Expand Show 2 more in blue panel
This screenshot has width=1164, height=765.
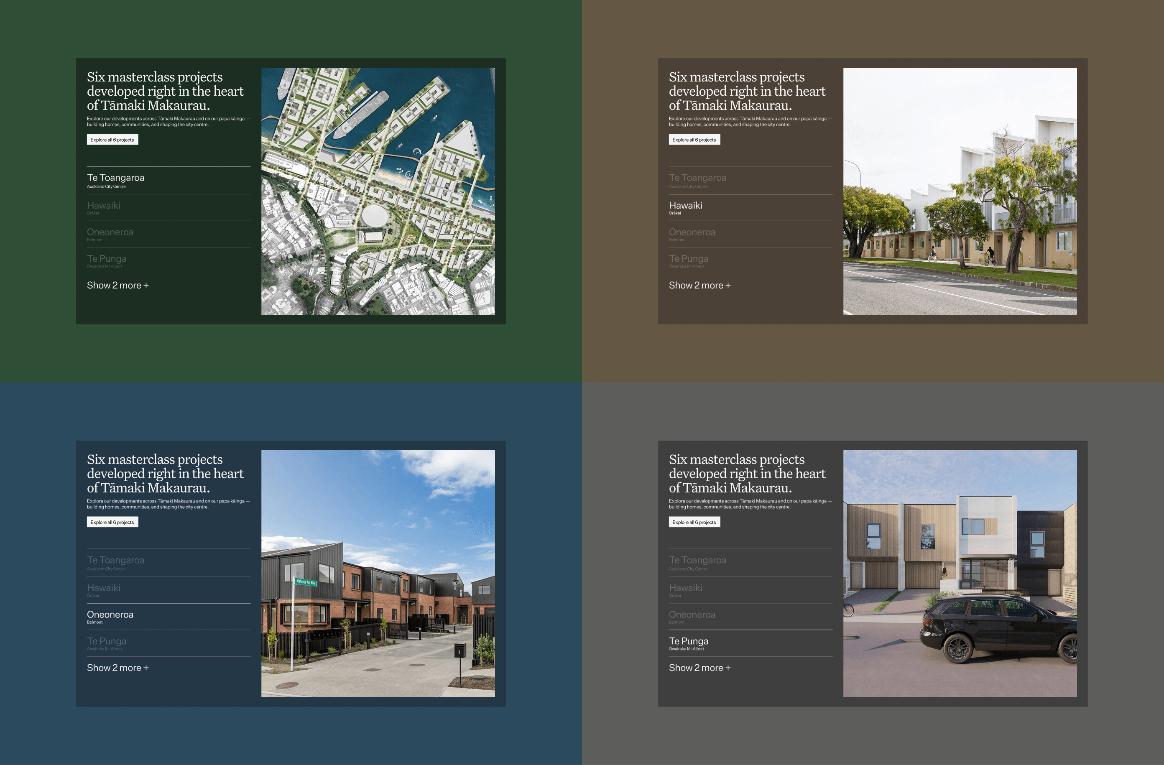(x=118, y=668)
